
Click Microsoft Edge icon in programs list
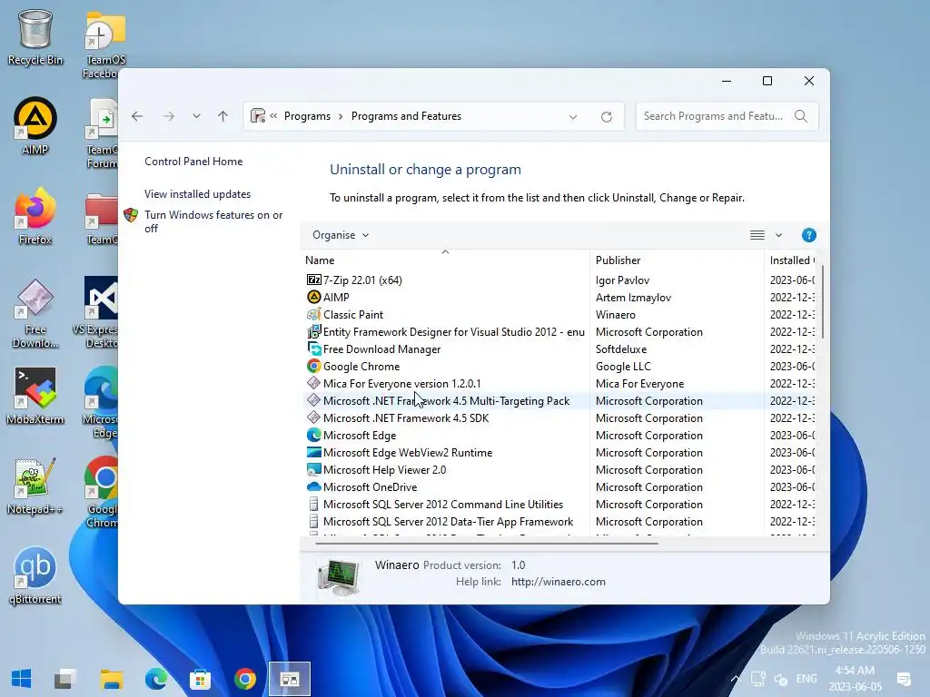click(313, 435)
